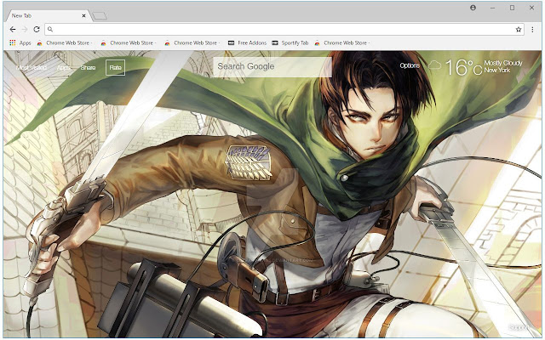The width and height of the screenshot is (545, 340).
Task: Close the New Tab tab with its X
Action: point(83,15)
